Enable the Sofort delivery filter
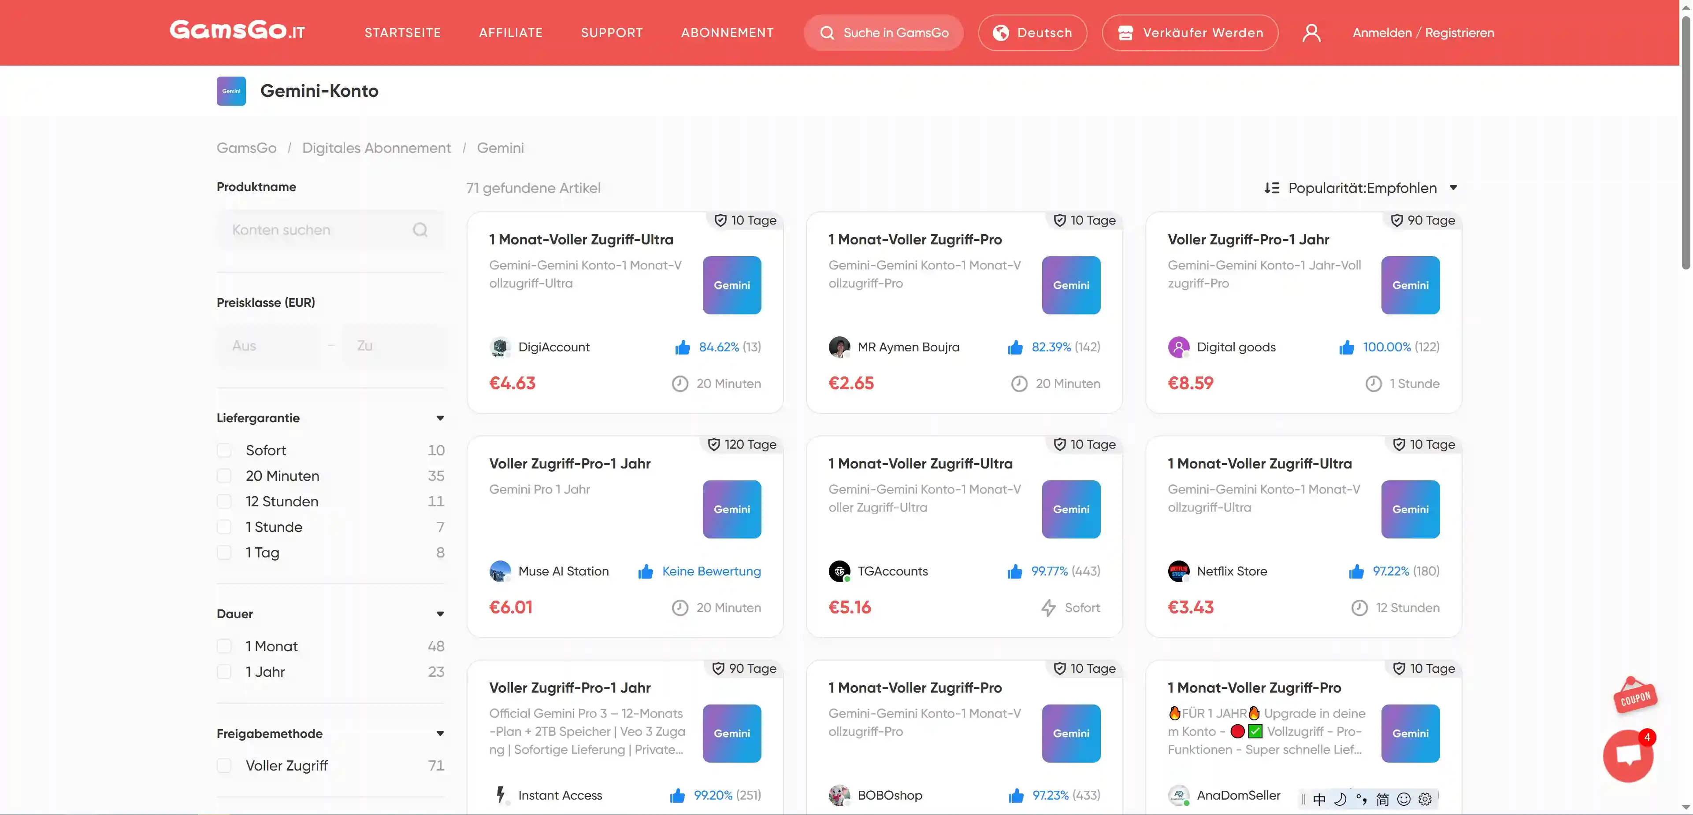 (x=224, y=450)
